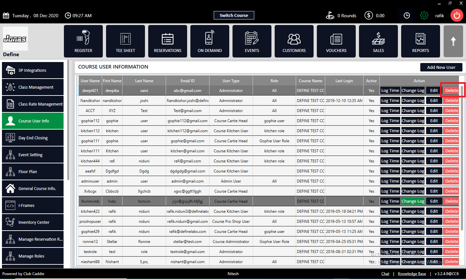Select the kitchen422 username cell
Viewport: 466px width, 279px height.
tap(90, 211)
